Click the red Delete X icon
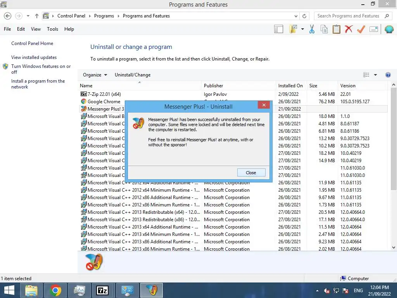Screen dimensions: 397x298 (x=349, y=29)
